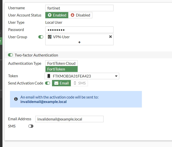Set User Account Status to Disabled

pos(80,15)
